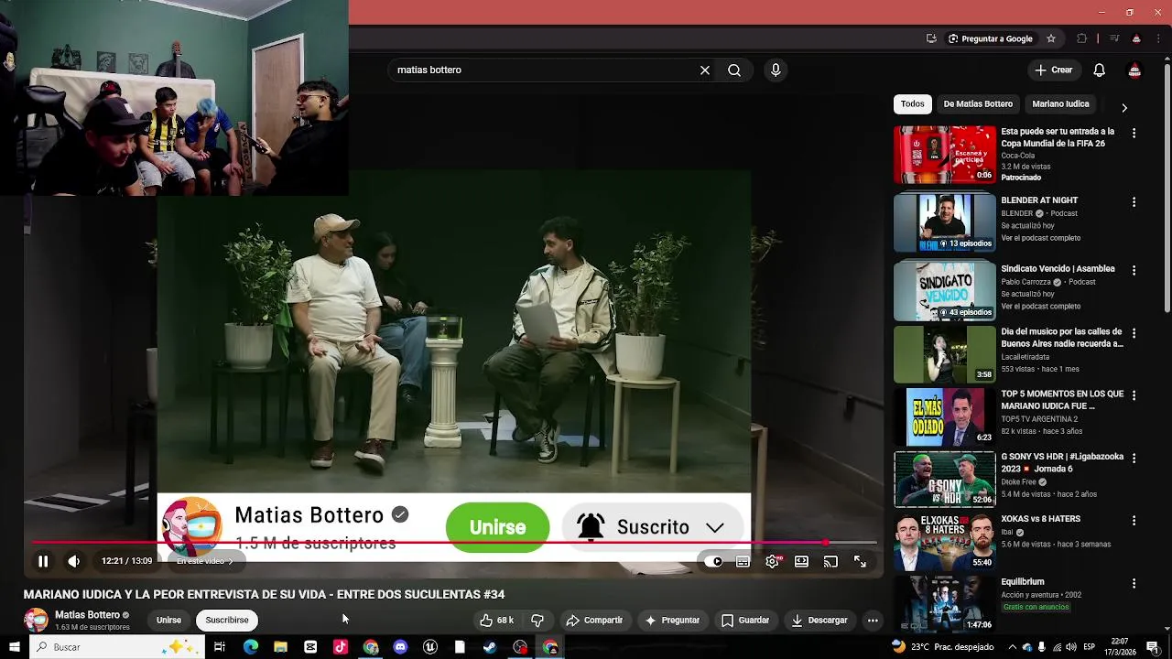
Task: Open the player settings gear
Action: click(x=772, y=561)
